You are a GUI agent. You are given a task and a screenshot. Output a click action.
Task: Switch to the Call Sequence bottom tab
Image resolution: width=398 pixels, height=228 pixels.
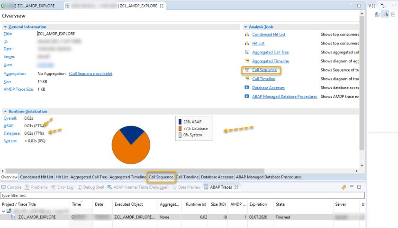161,177
